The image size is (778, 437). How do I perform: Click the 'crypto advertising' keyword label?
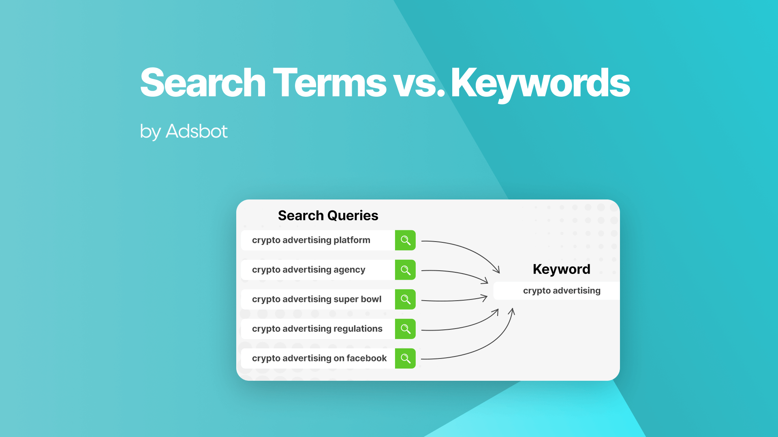[562, 291]
